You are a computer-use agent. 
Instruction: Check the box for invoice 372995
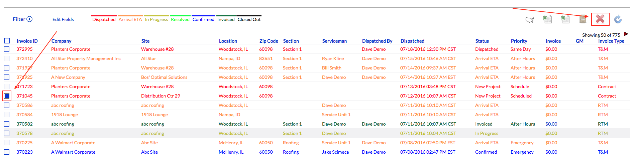tap(7, 49)
